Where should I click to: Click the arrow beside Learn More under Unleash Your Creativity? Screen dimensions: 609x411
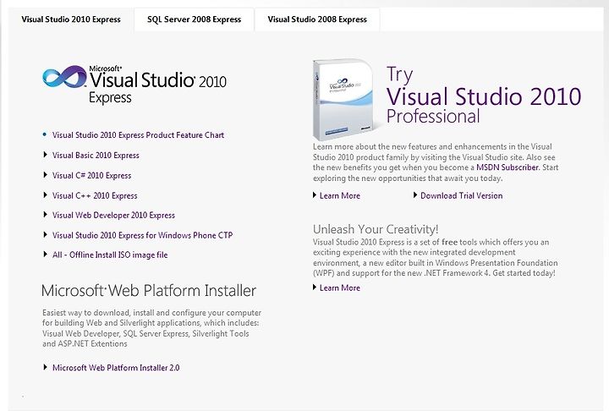coord(315,287)
